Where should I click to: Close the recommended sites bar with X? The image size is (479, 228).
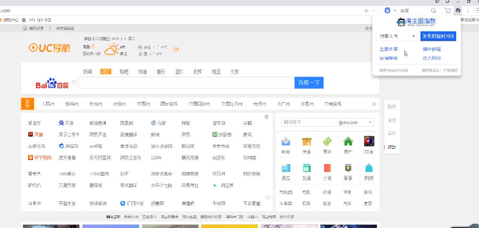tap(374, 104)
